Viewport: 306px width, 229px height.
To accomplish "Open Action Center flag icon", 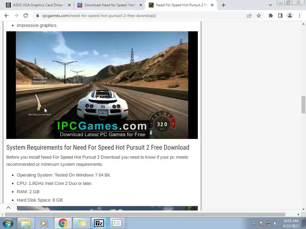I will 261,223.
